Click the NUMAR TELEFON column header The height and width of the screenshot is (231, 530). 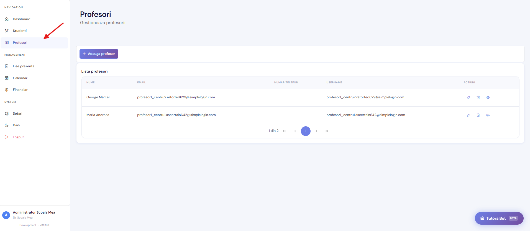pyautogui.click(x=286, y=83)
